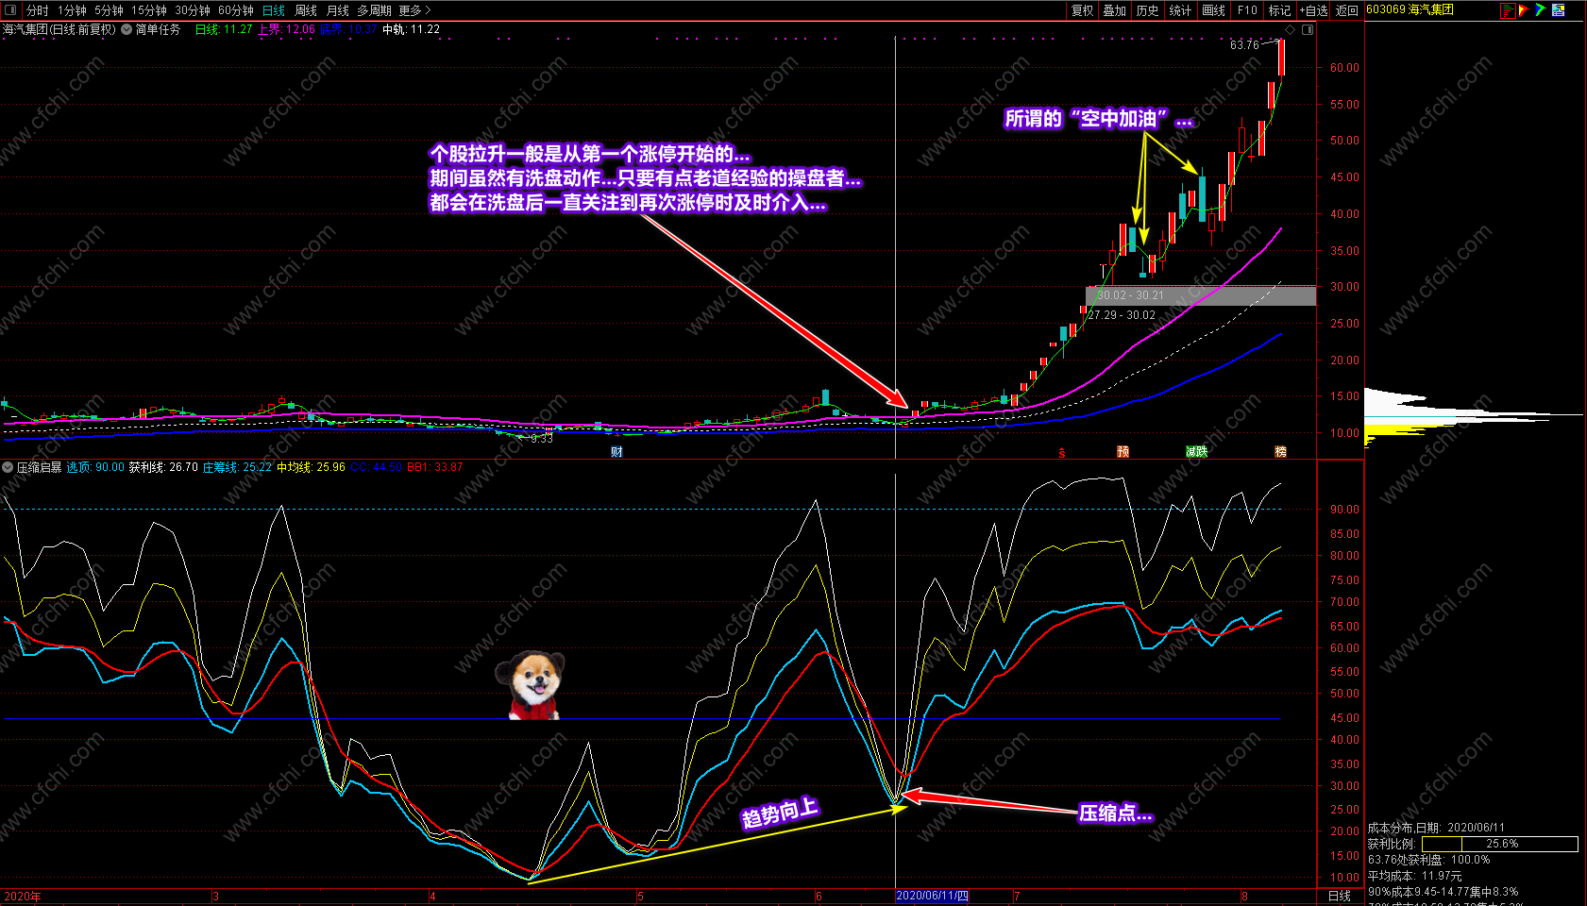1587x906 pixels.
Task: Open the 多周期 multi-period view
Action: pos(374,10)
